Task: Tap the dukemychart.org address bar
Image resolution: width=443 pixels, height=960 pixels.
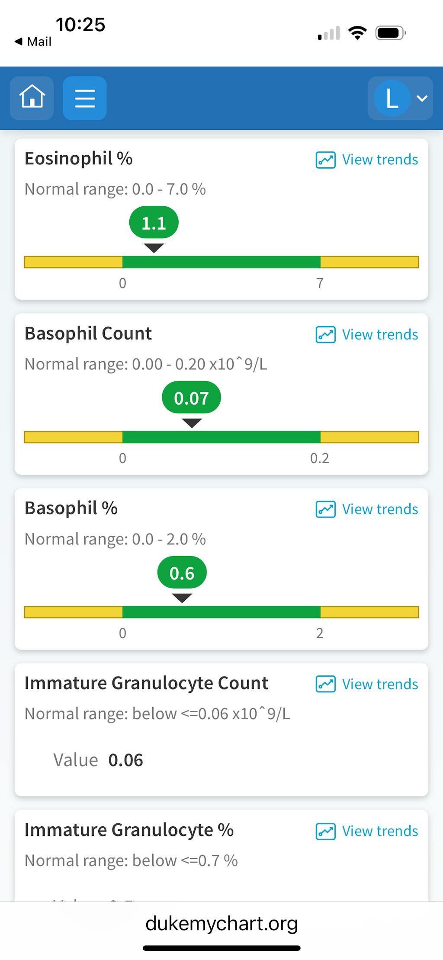Action: (x=221, y=923)
